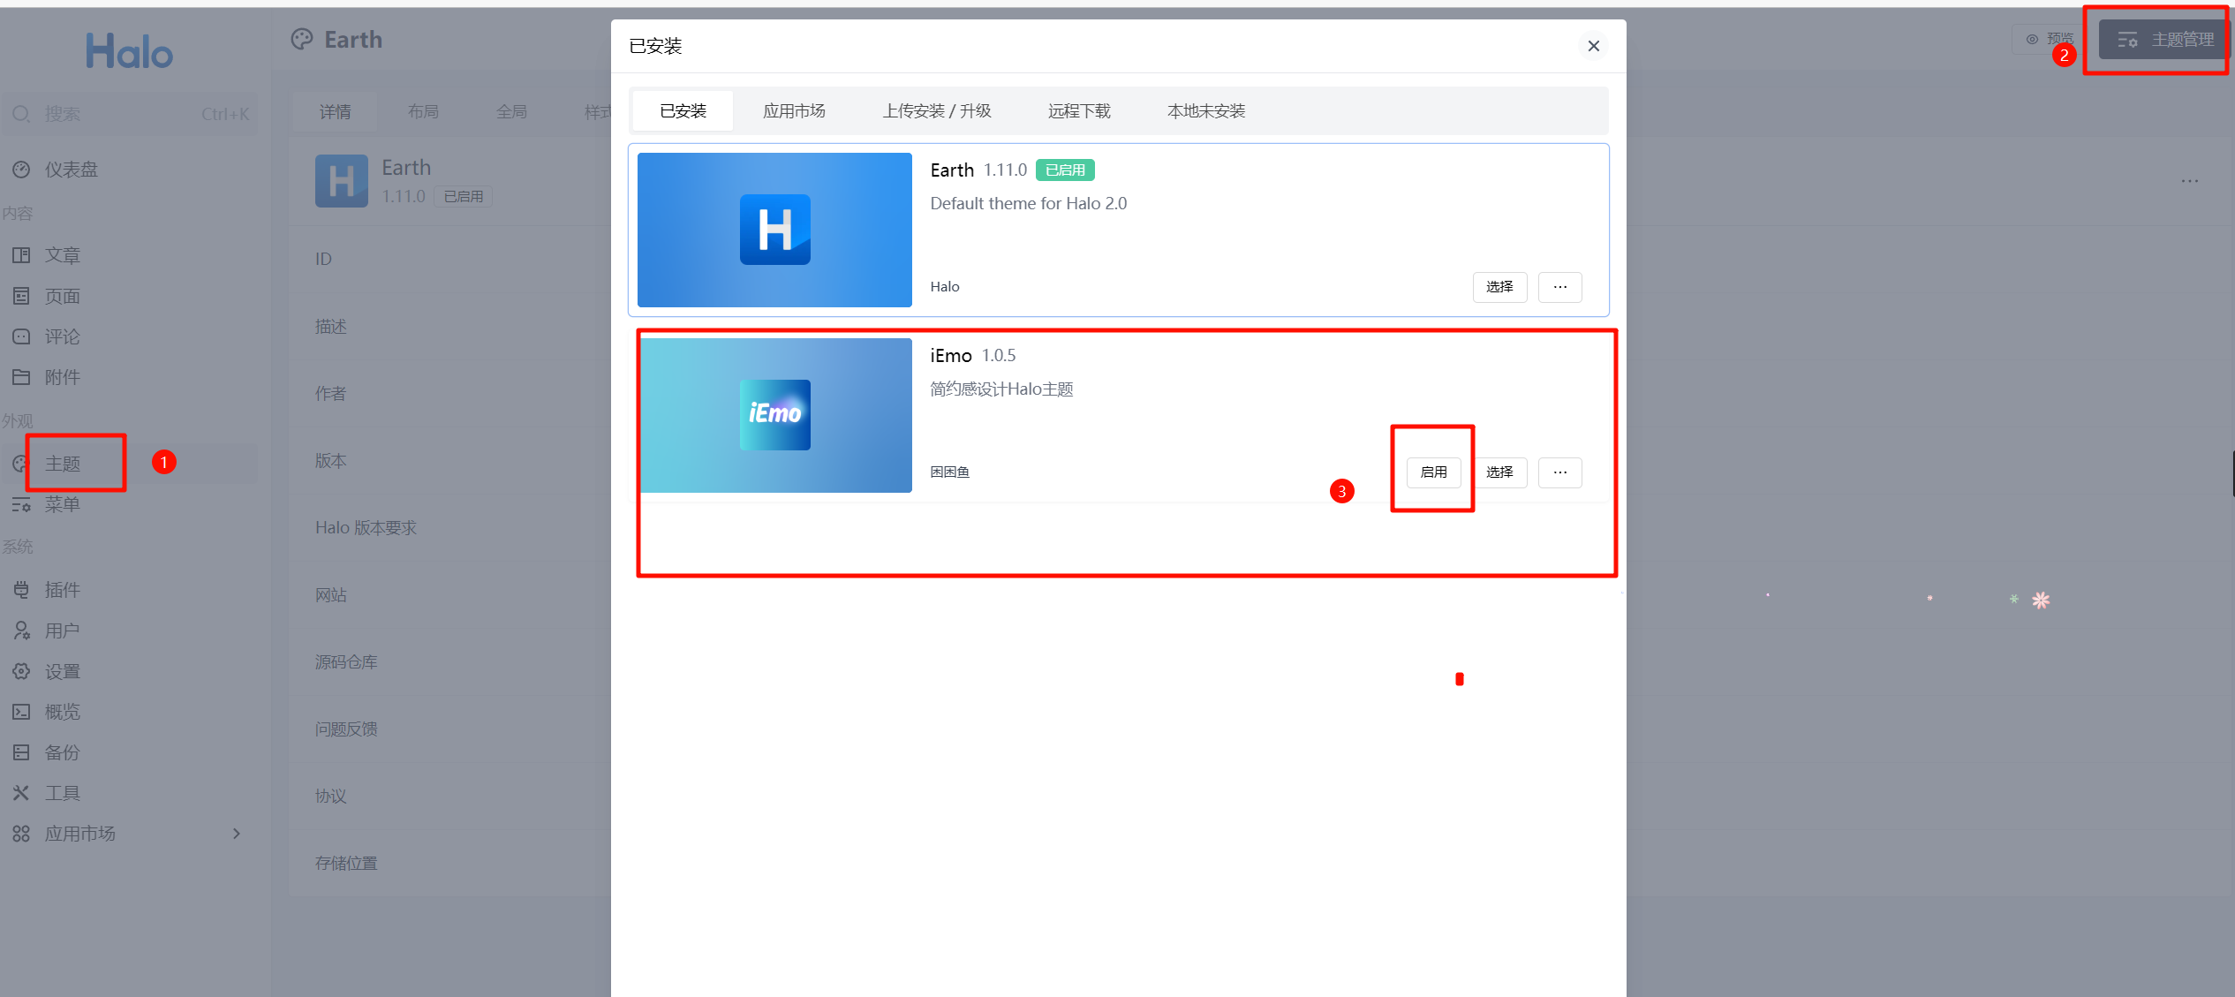
Task: Click the 备份 backup icon
Action: pos(21,752)
